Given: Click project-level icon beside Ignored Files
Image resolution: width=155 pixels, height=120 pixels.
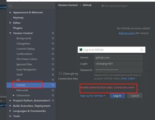Looking at the screenshot, I should coord(53,64).
